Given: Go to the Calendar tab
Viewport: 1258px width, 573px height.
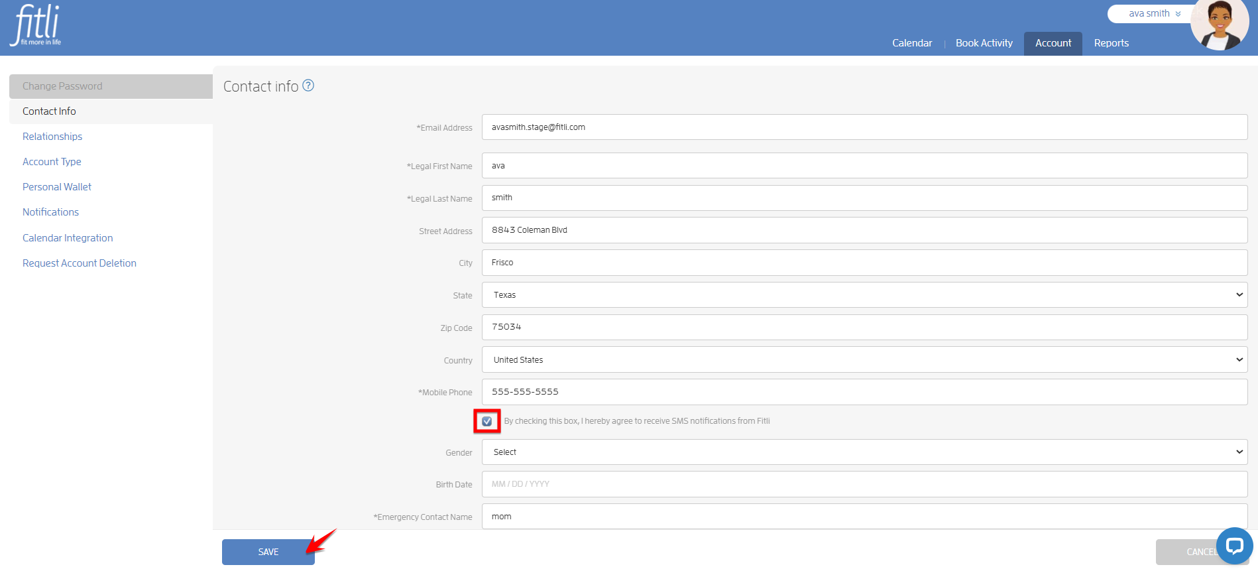Looking at the screenshot, I should [x=912, y=43].
